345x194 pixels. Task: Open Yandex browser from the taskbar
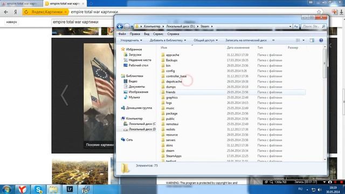(x=22, y=189)
